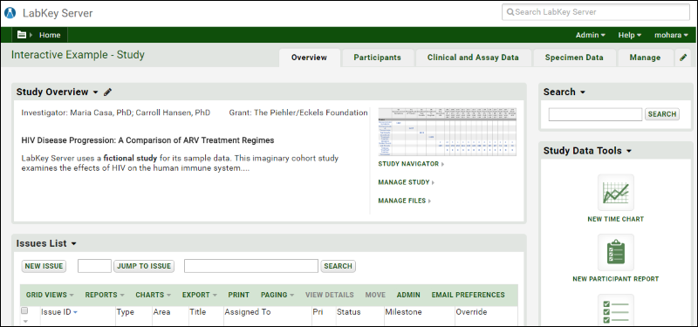
Task: Click the Interactive Example - Study title
Action: 78,55
